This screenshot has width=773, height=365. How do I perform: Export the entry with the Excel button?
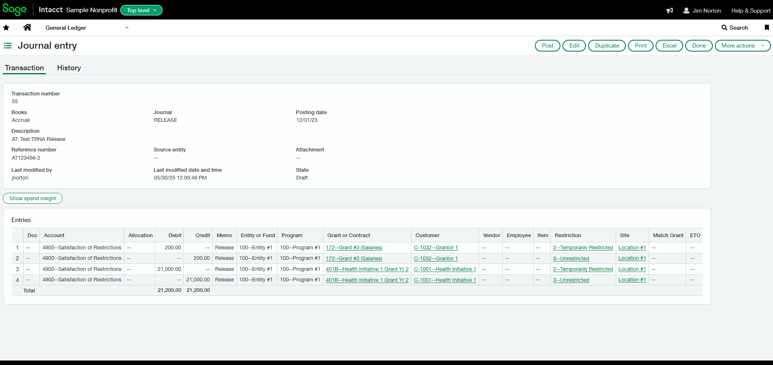[x=669, y=45]
